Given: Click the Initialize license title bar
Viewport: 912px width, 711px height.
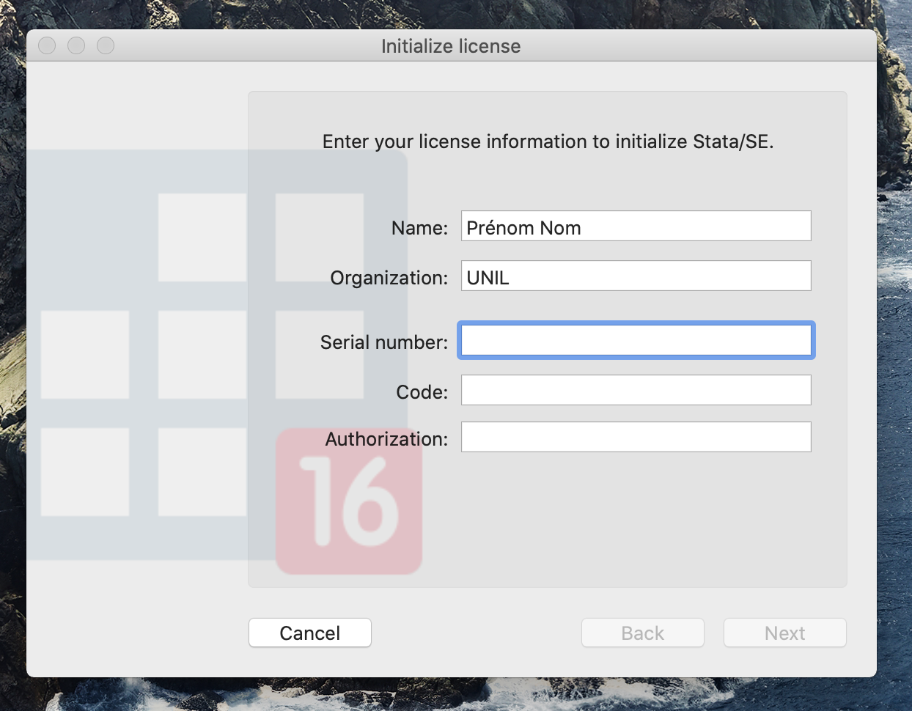Looking at the screenshot, I should (450, 46).
